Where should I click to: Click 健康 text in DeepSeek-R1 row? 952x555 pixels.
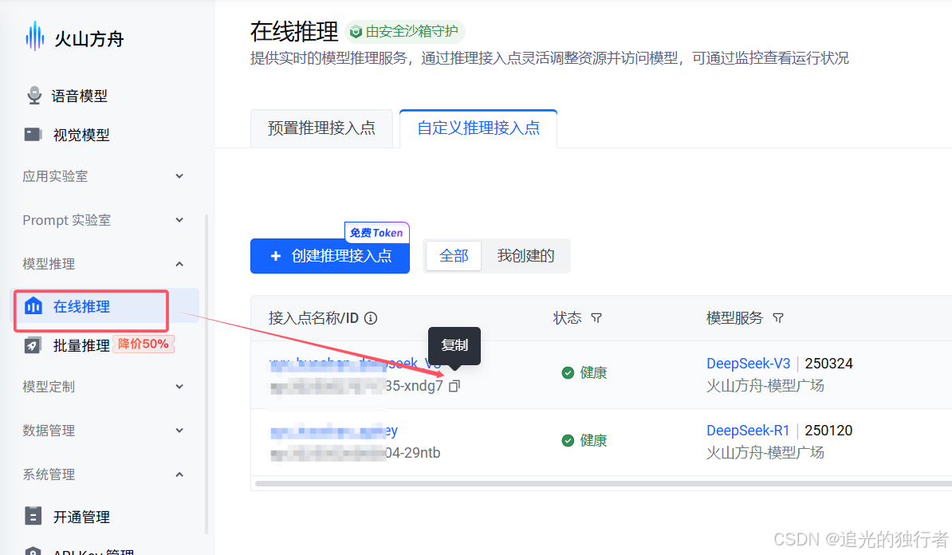593,440
